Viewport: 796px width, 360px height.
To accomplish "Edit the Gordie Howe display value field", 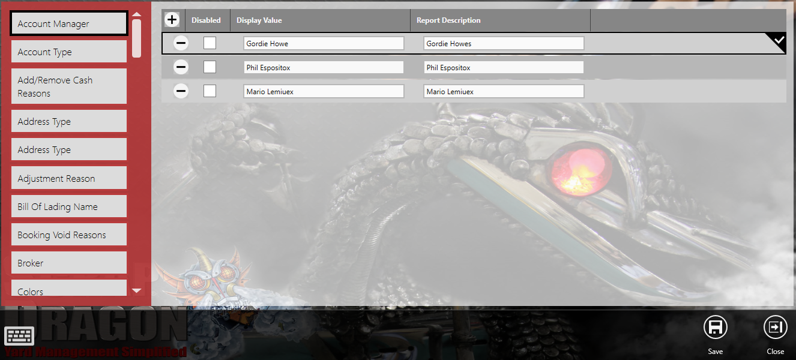I will click(x=324, y=43).
